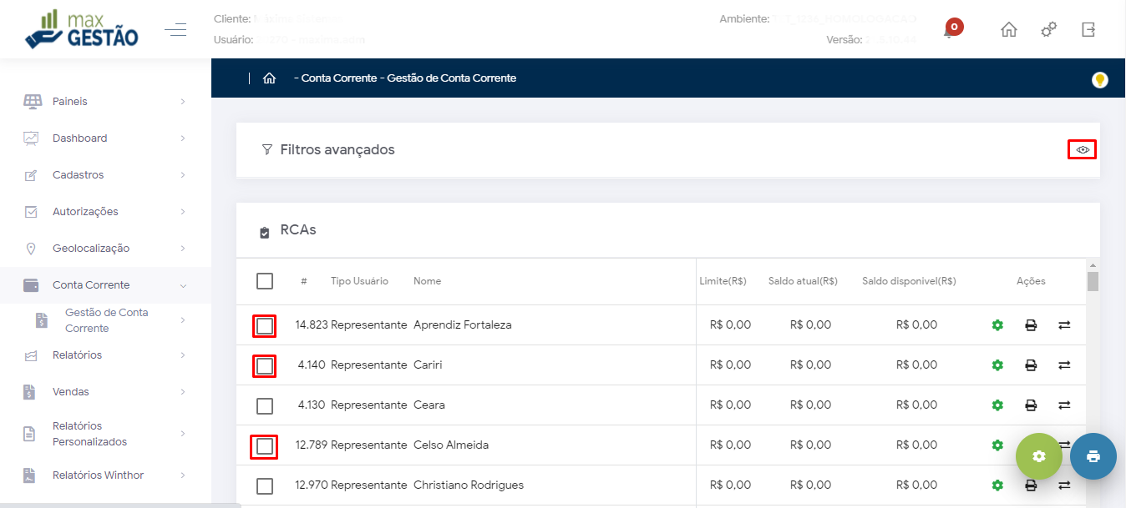Screen dimensions: 1126x508
Task: Open the Vendas menu item
Action: point(104,392)
